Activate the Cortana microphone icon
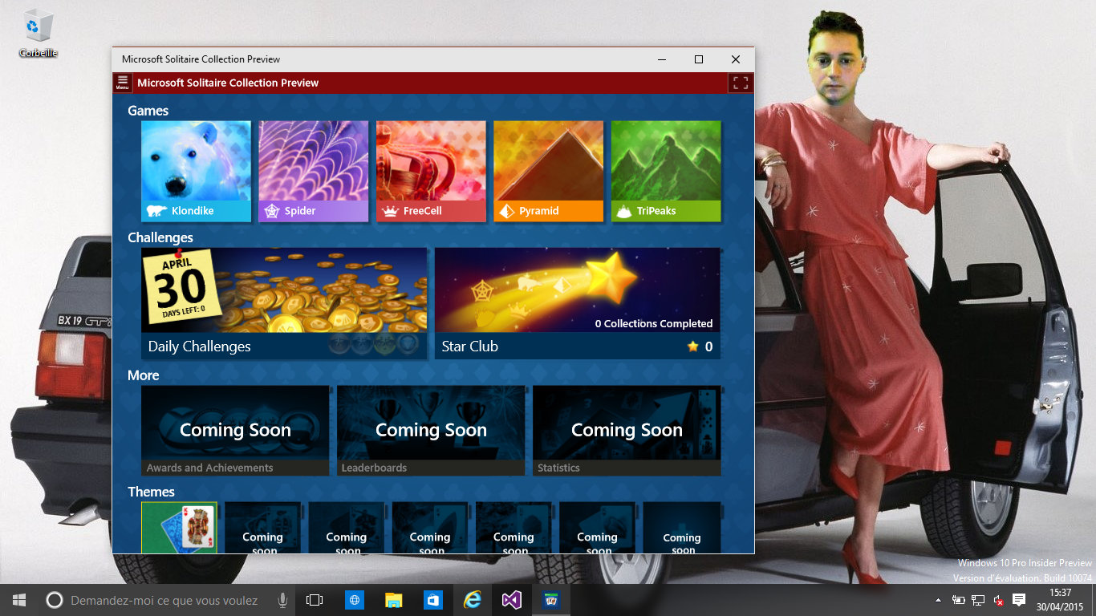The image size is (1096, 616). 282,600
